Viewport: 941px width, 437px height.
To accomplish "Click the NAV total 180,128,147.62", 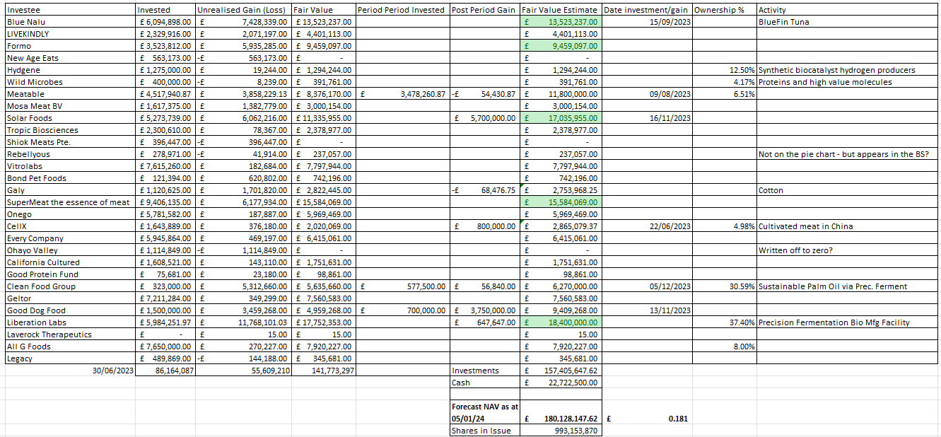I will [x=561, y=412].
